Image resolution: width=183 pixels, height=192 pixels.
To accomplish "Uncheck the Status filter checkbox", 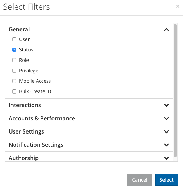I will coord(14,50).
